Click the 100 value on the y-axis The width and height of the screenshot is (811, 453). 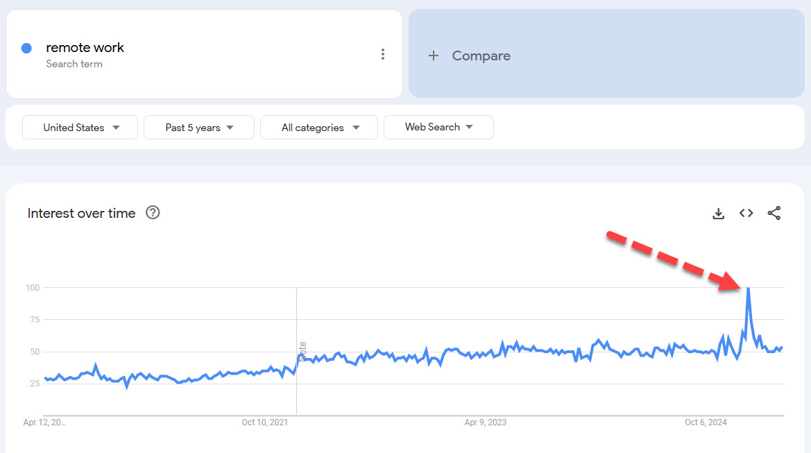coord(33,287)
